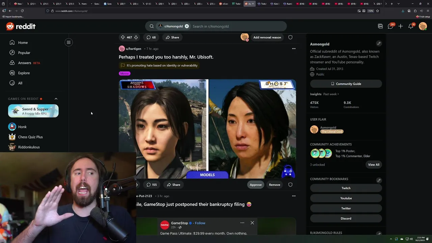The width and height of the screenshot is (432, 243).
Task: Close the embedded GameStop tweet overlay
Action: (252, 223)
